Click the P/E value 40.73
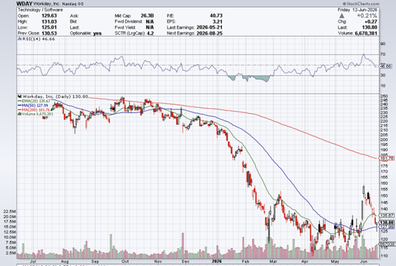This screenshot has width=396, height=266. click(x=216, y=16)
